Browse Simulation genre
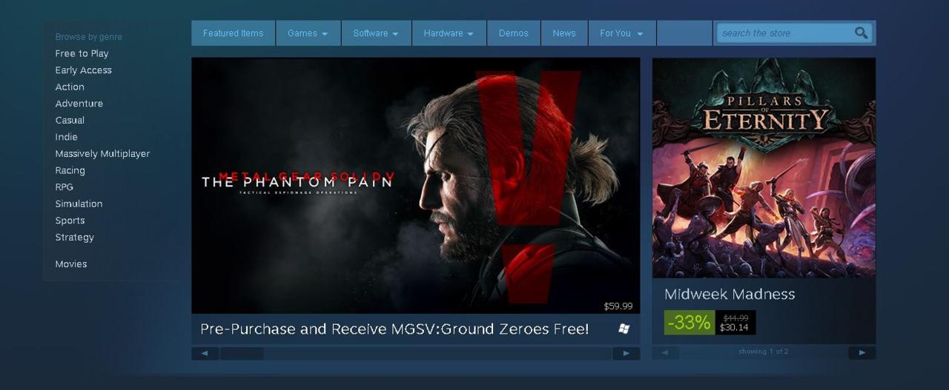949x390 pixels. 79,204
